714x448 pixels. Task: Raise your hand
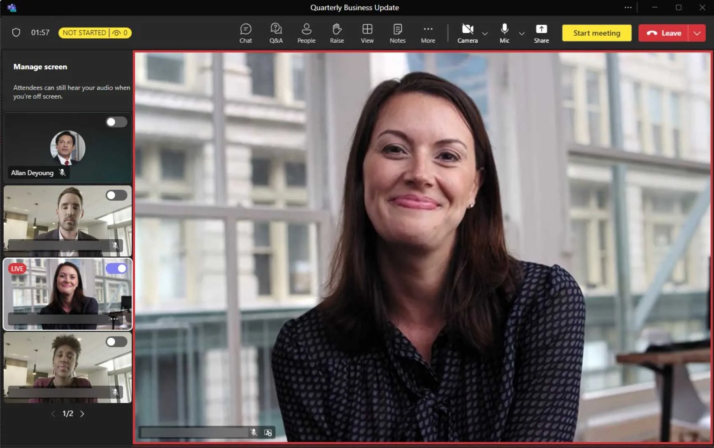point(337,33)
